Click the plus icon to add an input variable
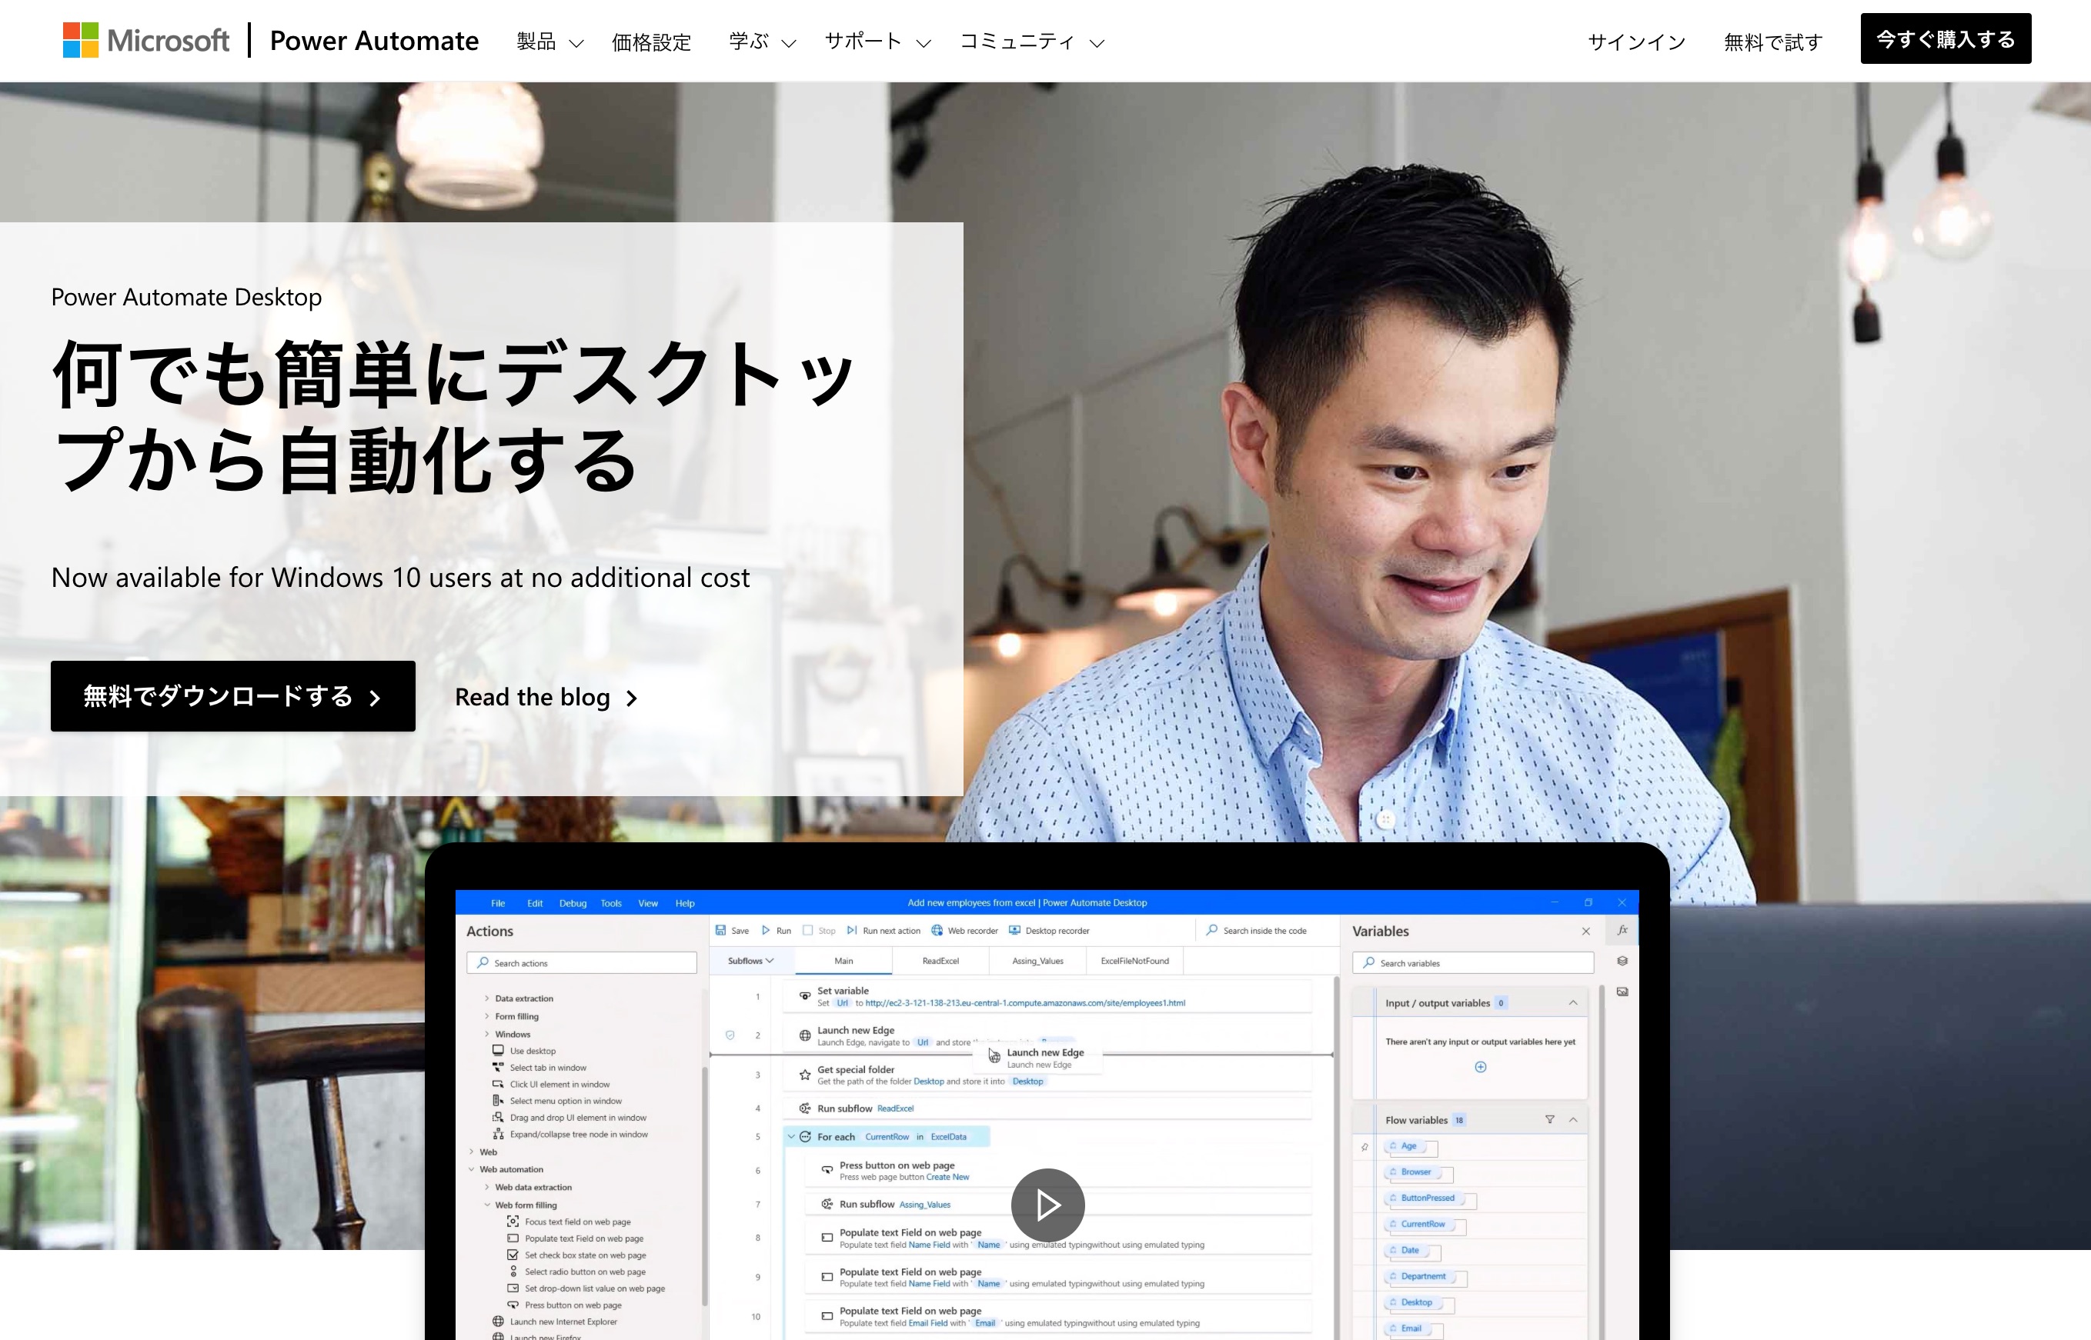The width and height of the screenshot is (2091, 1340). coord(1480,1067)
